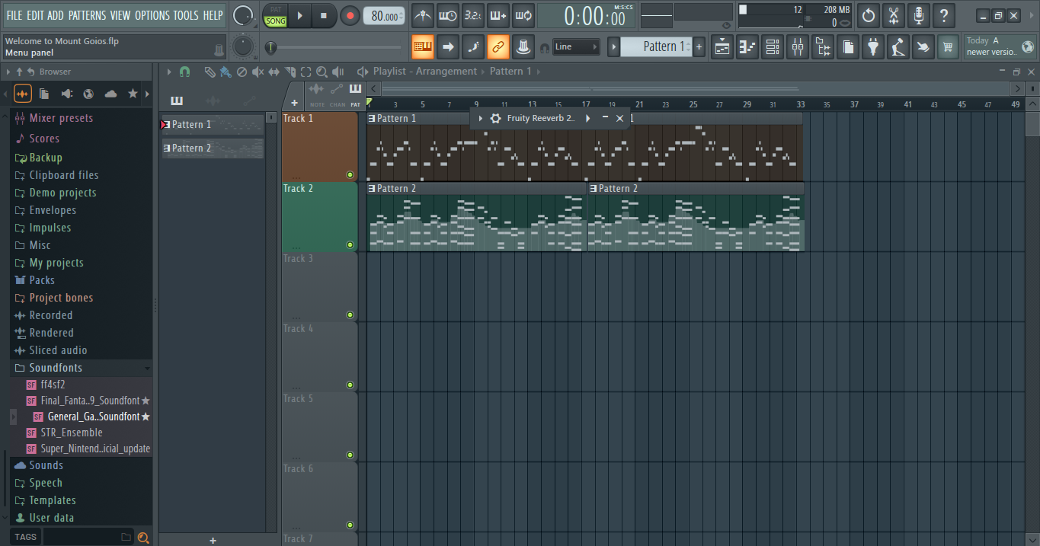Image resolution: width=1040 pixels, height=546 pixels.
Task: Select the playlist Draw pencil tool
Action: 210,72
